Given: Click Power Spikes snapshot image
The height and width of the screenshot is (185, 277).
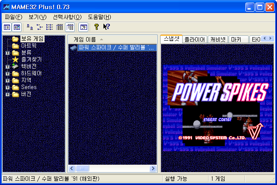Looking at the screenshot, I should click(x=218, y=108).
